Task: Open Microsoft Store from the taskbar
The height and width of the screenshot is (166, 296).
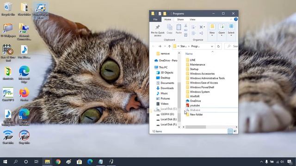Action: pyautogui.click(x=79, y=162)
